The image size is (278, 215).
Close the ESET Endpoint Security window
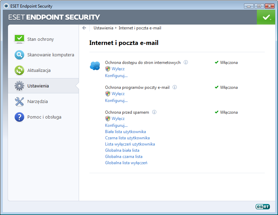tap(269, 6)
